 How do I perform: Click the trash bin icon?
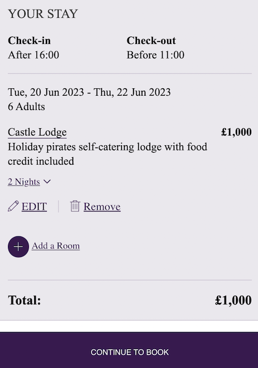click(x=75, y=206)
